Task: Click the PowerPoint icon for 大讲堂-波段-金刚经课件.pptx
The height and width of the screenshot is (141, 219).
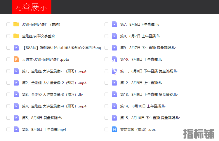Action: [16, 60]
